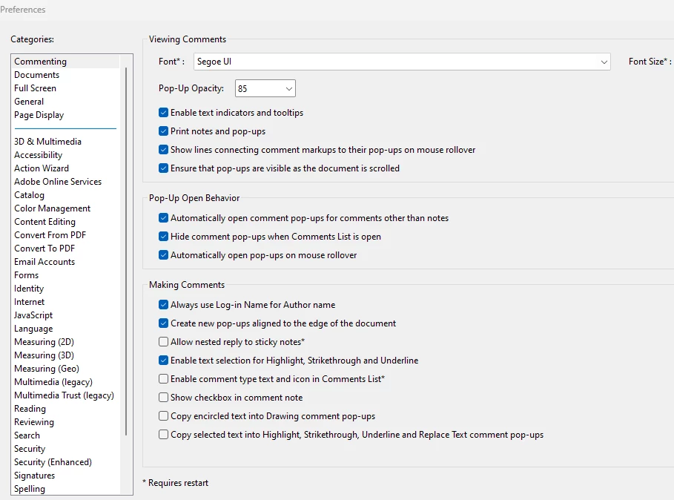Uncheck Ensure that pop-ups are visible option
This screenshot has width=674, height=500.
163,168
